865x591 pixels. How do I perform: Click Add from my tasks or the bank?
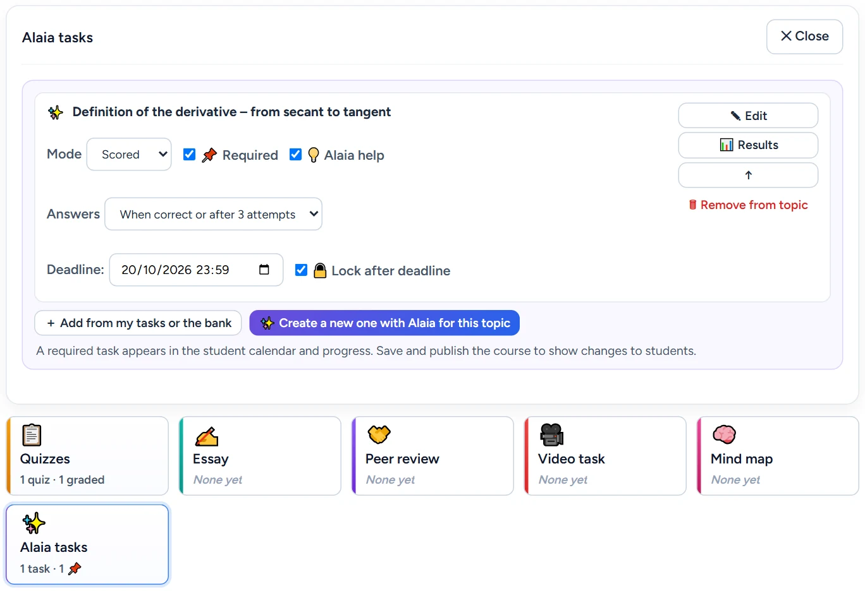(138, 323)
